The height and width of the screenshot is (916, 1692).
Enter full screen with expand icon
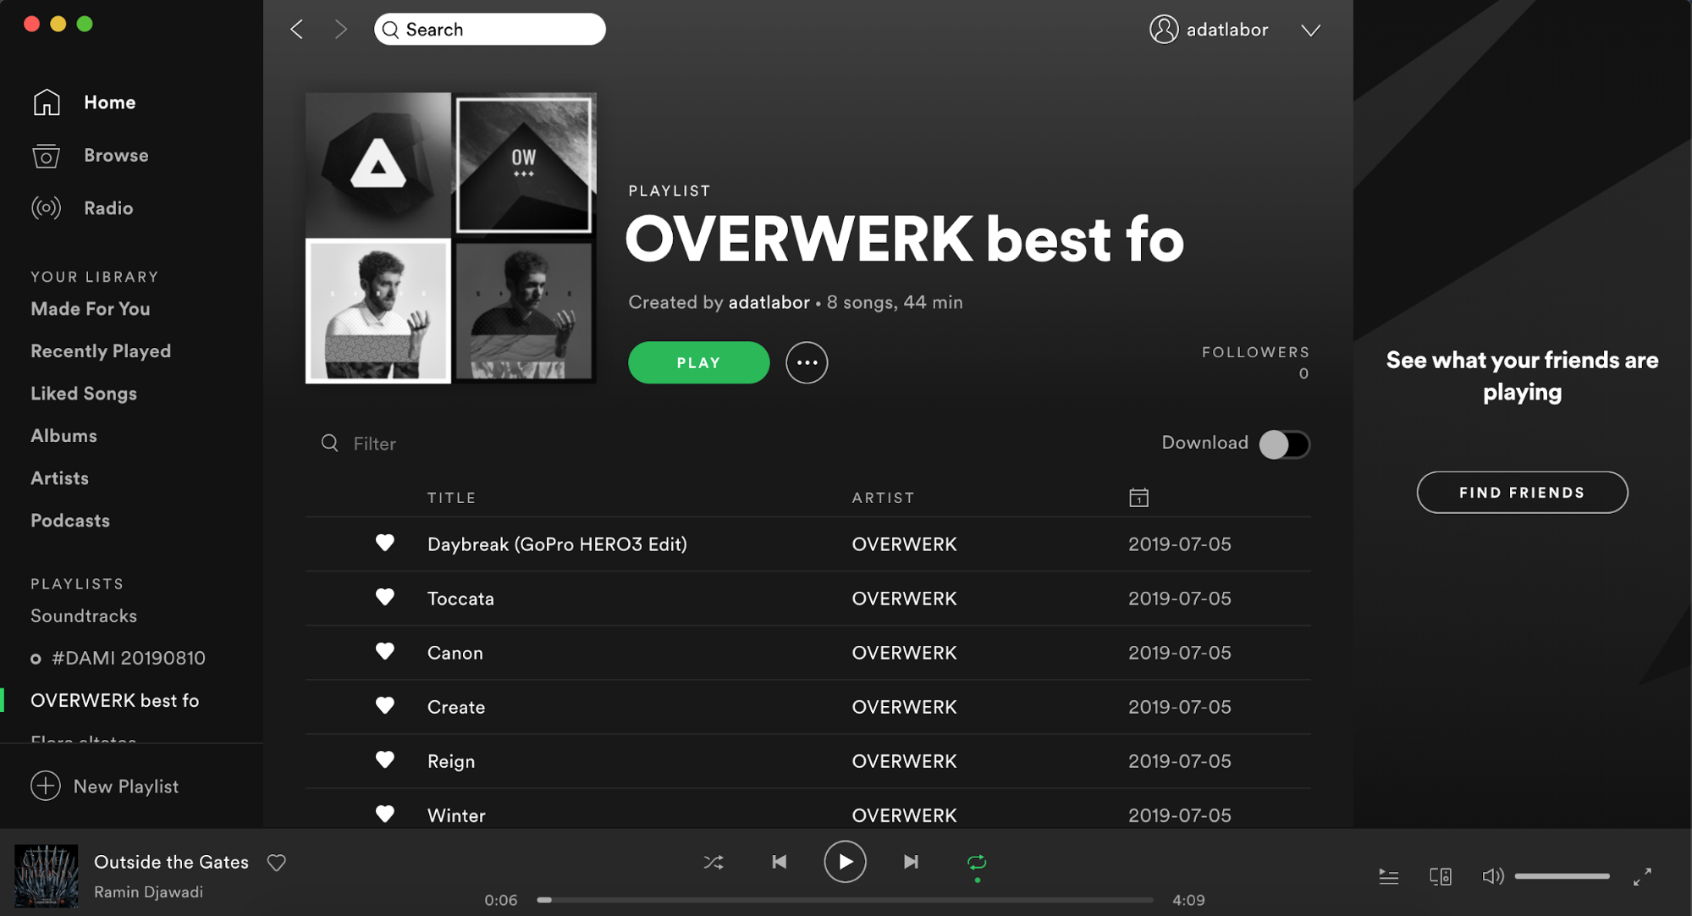pos(1642,877)
